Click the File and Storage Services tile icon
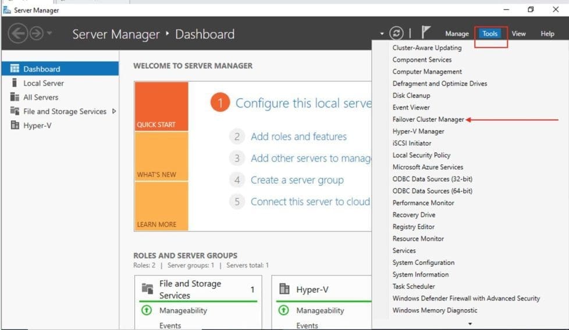 [147, 289]
